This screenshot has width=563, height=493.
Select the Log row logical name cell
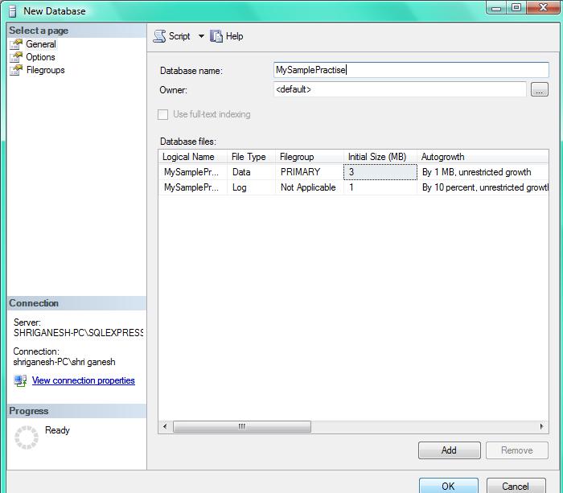[x=192, y=187]
